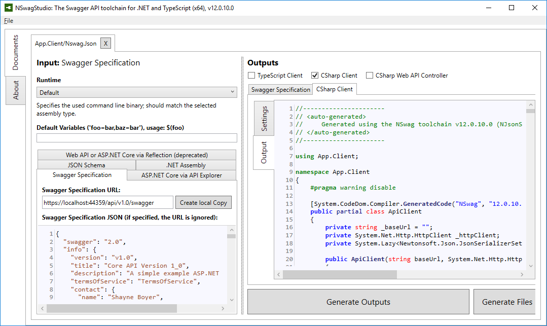
Task: Click the JSON editor horizontal scrollbar
Action: coord(112,308)
